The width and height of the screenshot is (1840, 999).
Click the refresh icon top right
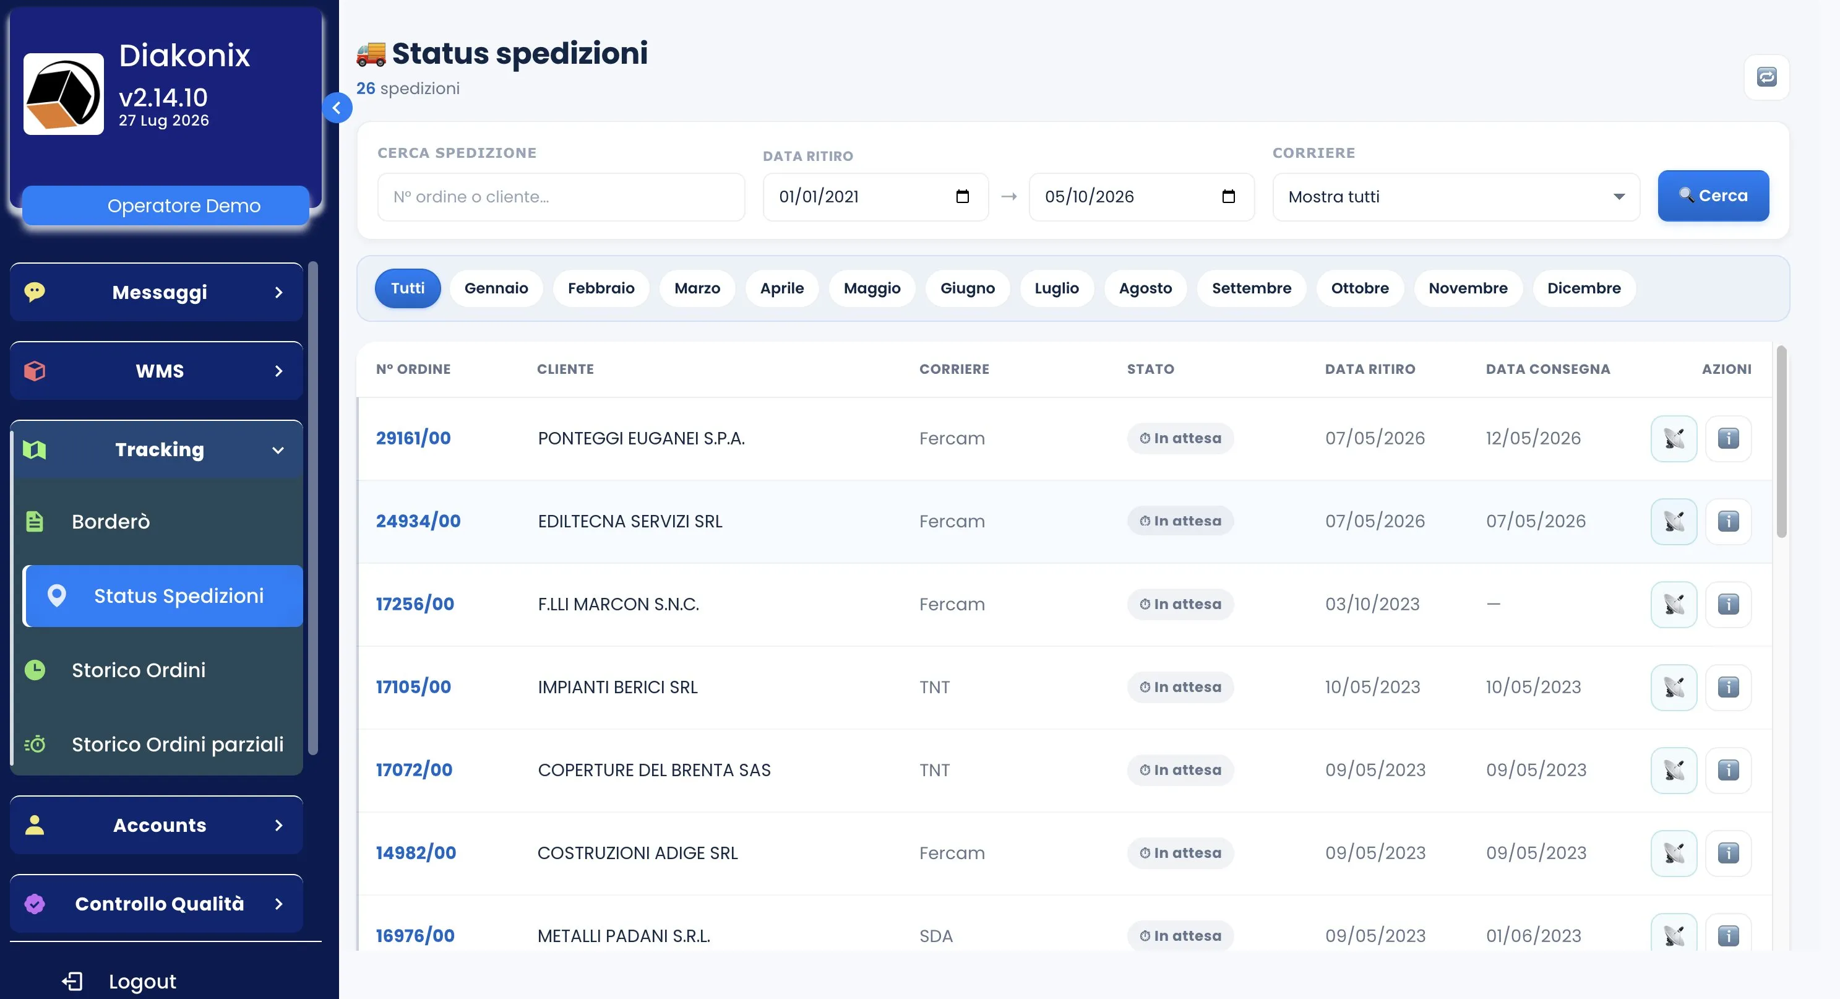(x=1766, y=77)
